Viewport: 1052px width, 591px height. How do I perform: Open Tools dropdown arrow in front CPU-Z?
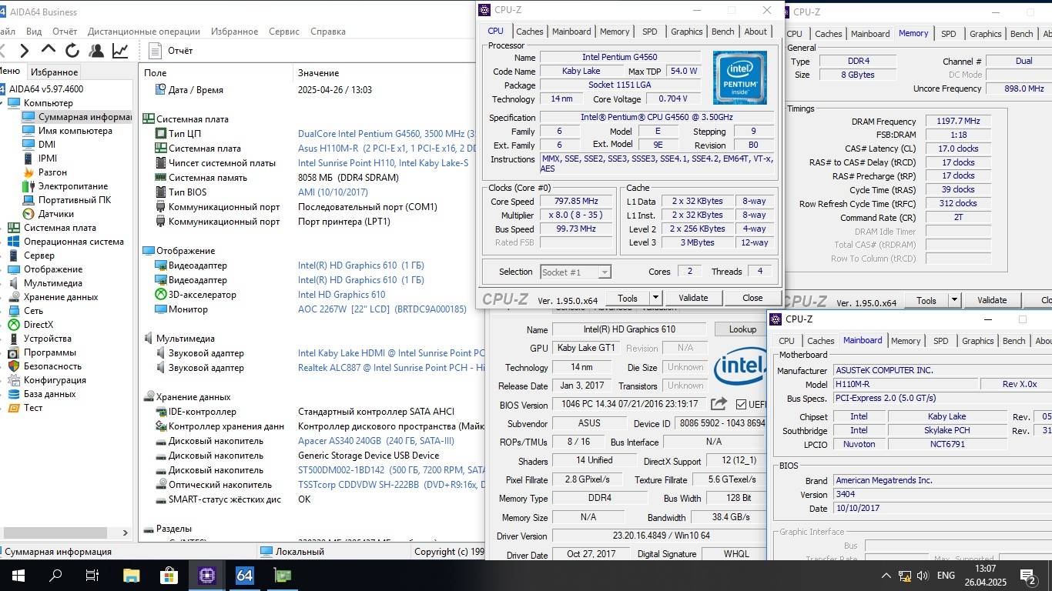point(655,298)
